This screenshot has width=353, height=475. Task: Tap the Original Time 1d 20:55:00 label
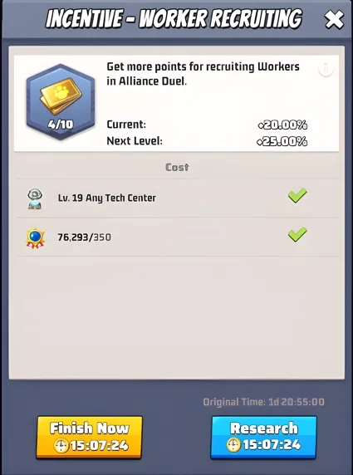coord(263,402)
